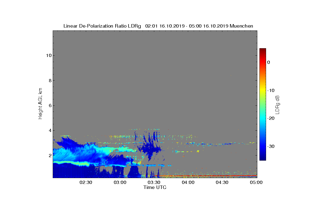Viewport: 318px width, 212px height.
Task: Click the 05:00 time tick label
Action: click(256, 183)
